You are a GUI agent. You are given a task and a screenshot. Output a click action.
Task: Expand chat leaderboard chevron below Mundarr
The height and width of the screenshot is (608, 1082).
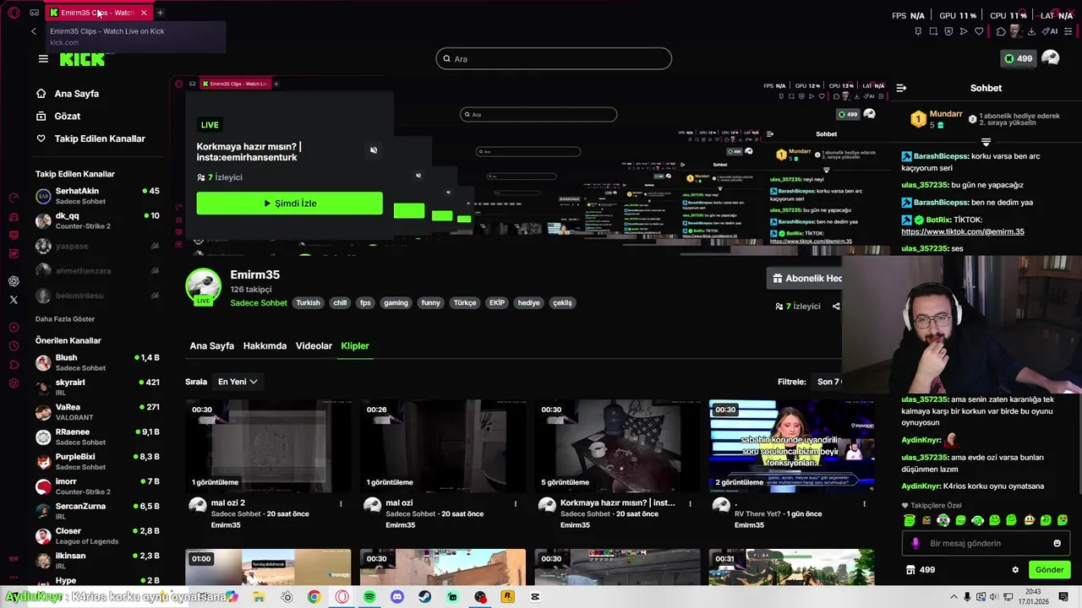pyautogui.click(x=986, y=142)
